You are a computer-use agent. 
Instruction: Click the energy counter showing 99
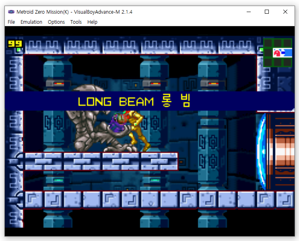click(x=15, y=44)
